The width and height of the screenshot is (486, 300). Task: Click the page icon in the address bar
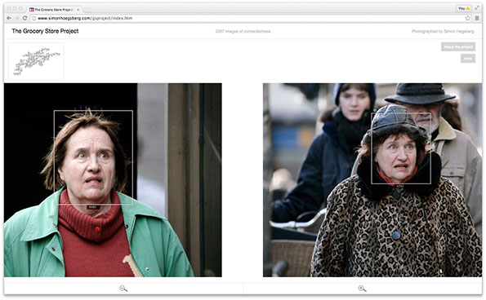pos(33,18)
